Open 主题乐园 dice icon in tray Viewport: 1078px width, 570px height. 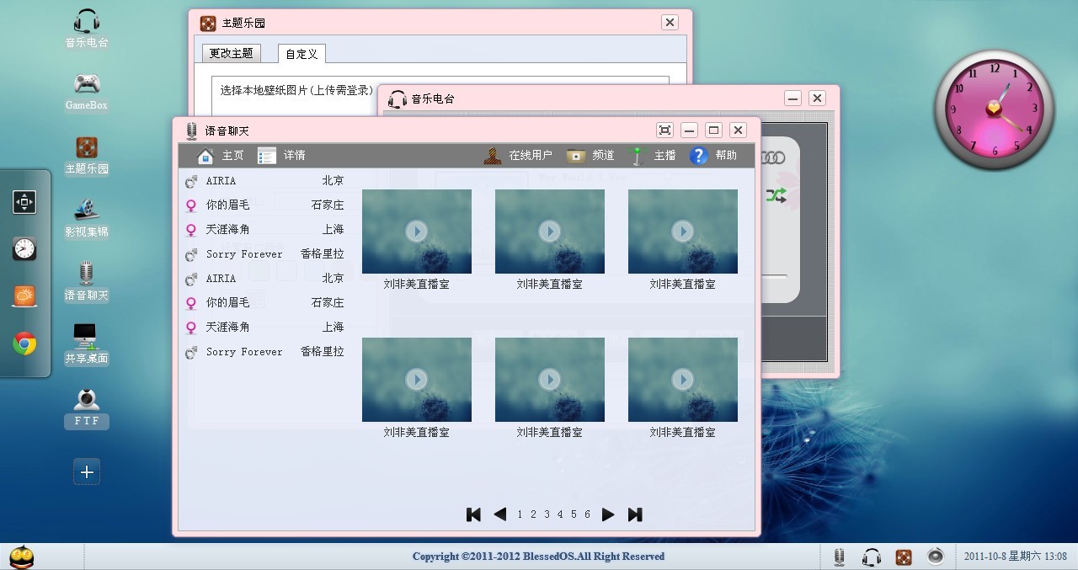coord(903,557)
